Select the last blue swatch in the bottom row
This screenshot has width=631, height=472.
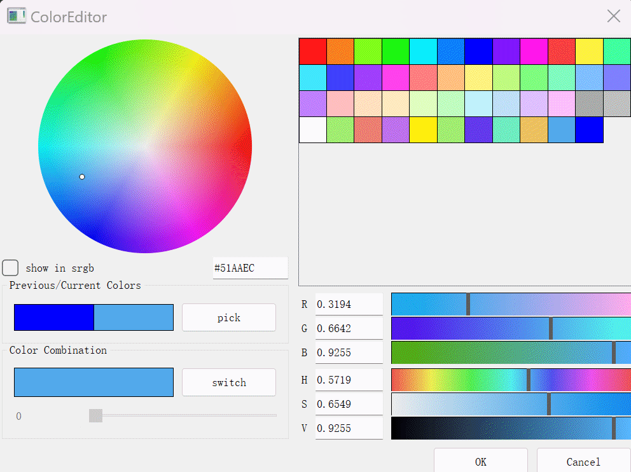click(x=589, y=130)
